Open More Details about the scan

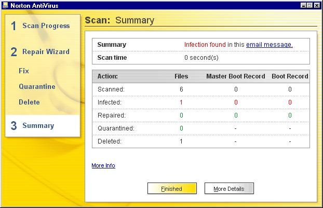click(x=229, y=188)
